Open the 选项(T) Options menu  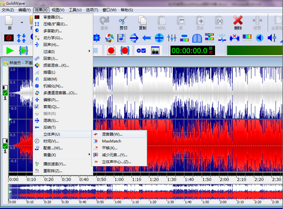(x=92, y=10)
